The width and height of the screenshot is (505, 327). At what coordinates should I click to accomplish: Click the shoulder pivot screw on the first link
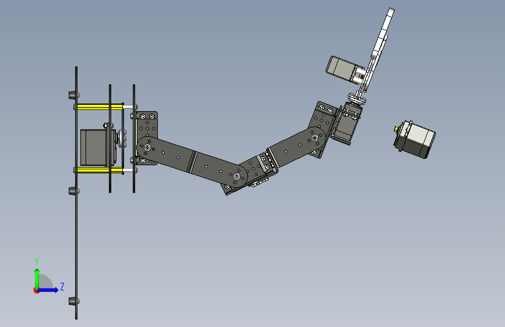click(147, 147)
